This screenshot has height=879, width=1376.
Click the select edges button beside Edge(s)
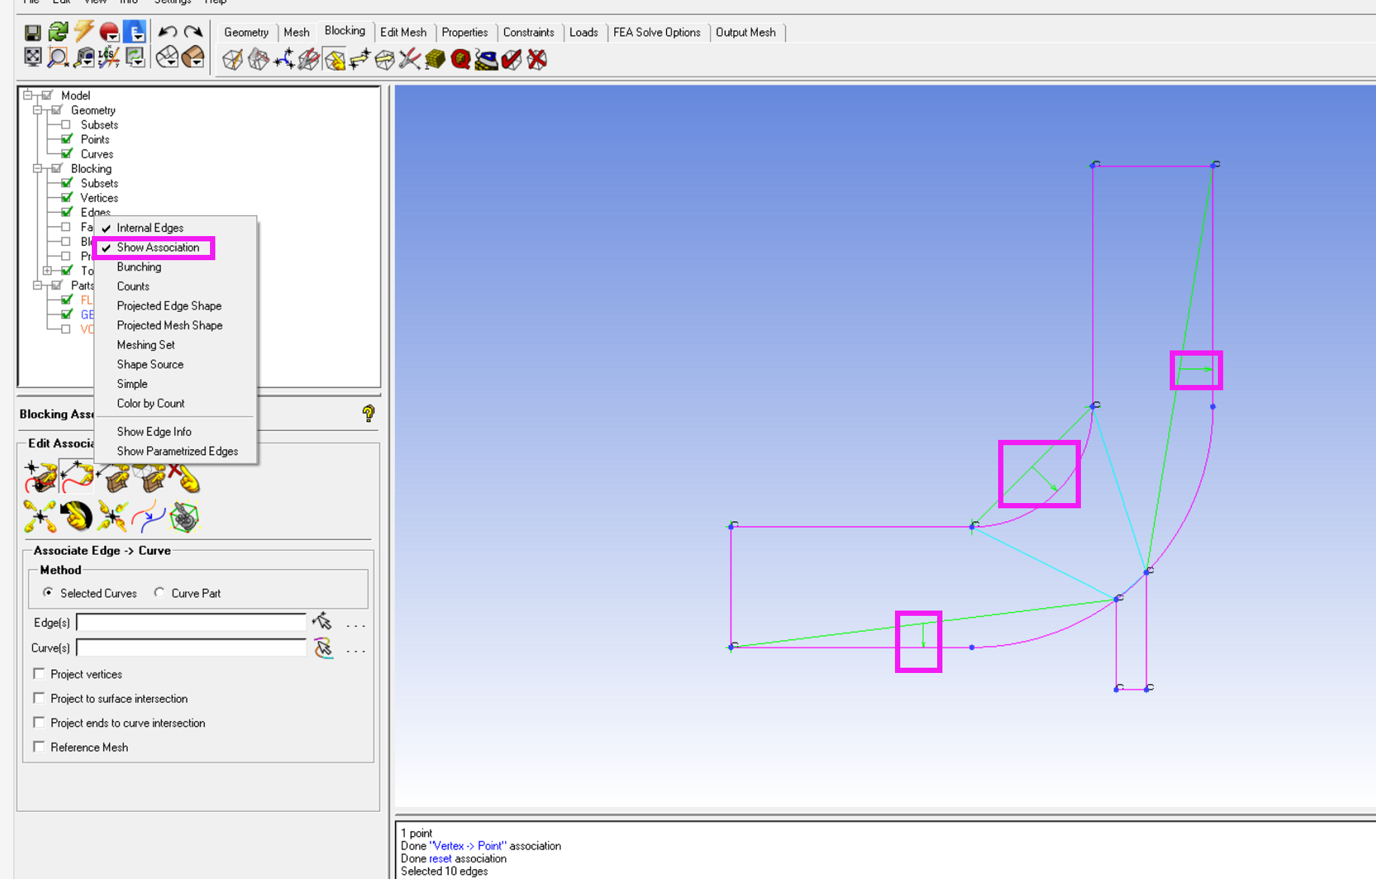[322, 621]
